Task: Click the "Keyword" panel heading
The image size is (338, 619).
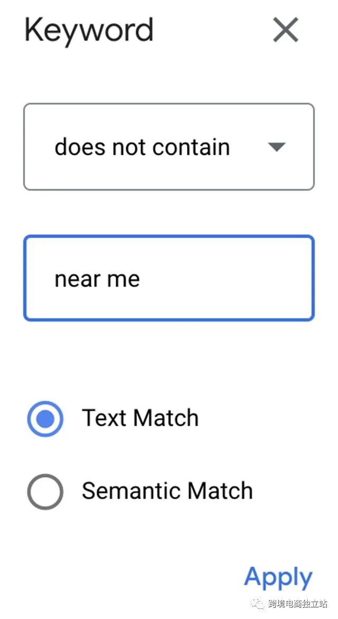Action: click(x=89, y=30)
